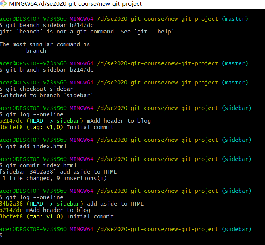Click the 'git branch sidebar b2147dc' command line
Viewport: 265px width, 245px height.
(47, 70)
